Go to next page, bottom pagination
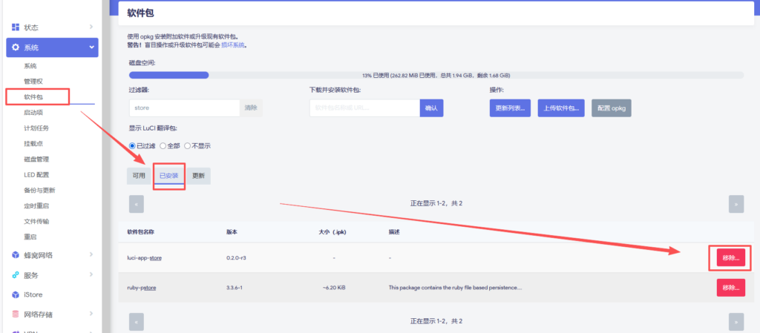 [x=736, y=321]
